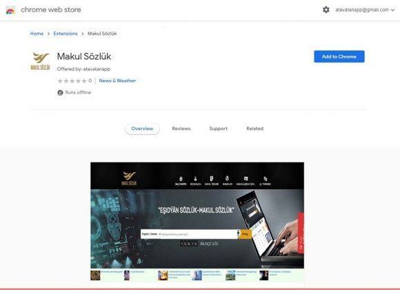This screenshot has width=400, height=290.
Task: Open the settings gear icon
Action: tap(326, 10)
